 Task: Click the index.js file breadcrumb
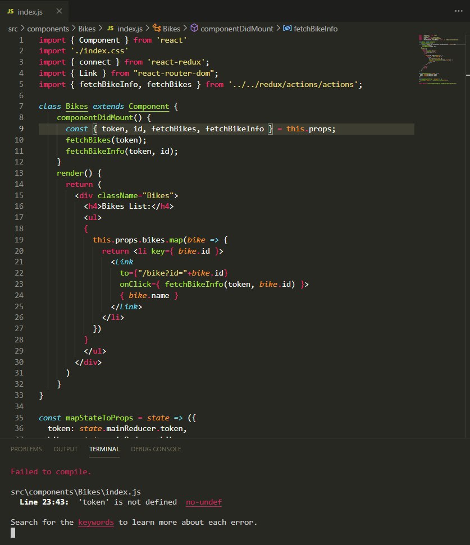(130, 29)
